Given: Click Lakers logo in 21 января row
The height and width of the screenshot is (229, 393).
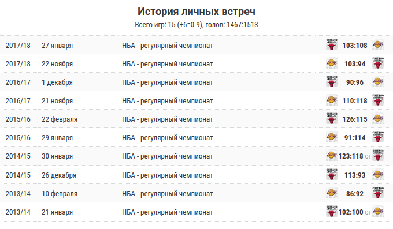Looking at the screenshot, I should [378, 212].
